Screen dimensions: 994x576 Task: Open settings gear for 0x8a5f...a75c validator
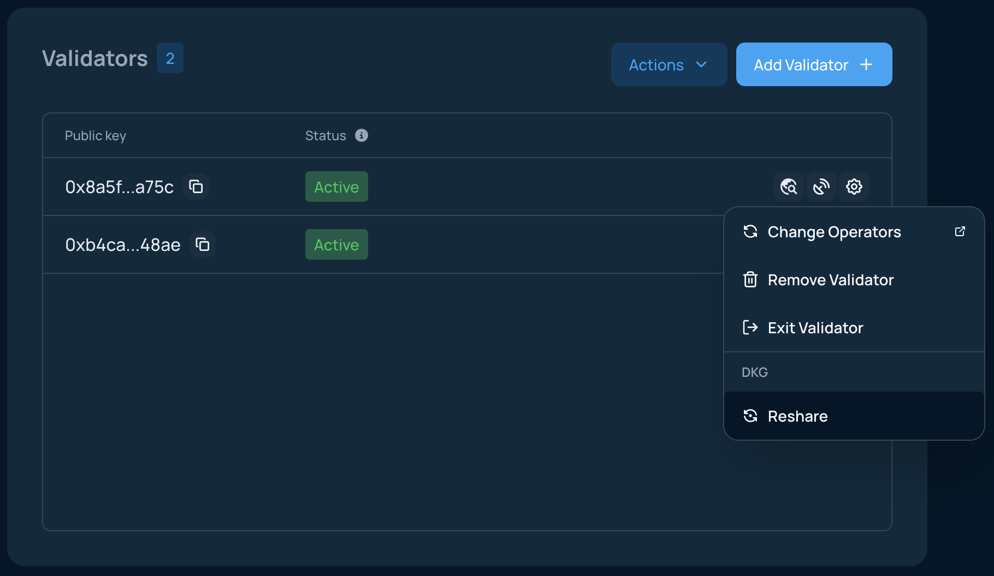coord(854,187)
